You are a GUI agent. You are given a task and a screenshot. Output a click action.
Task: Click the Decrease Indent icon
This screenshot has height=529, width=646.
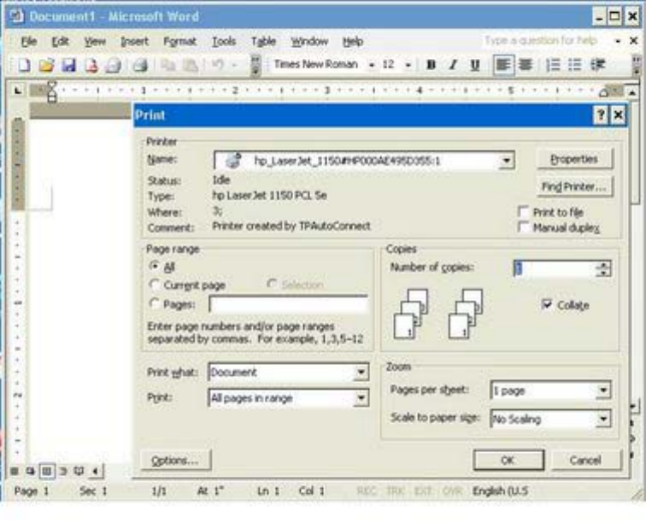(x=598, y=65)
